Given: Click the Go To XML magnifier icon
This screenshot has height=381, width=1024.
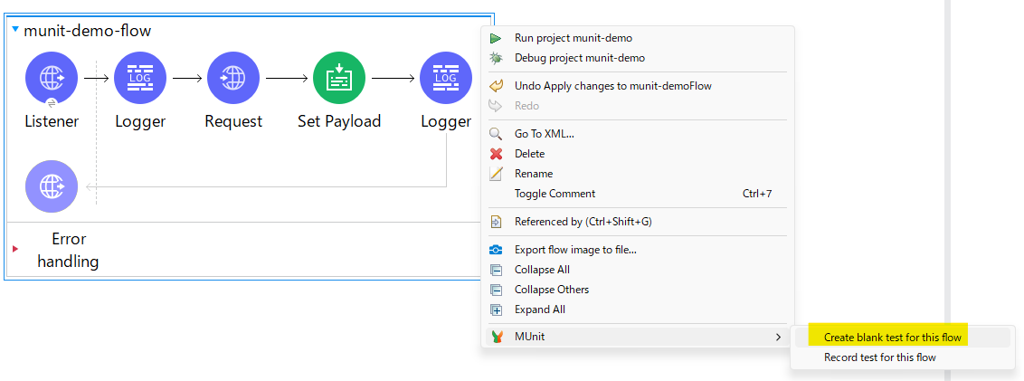Looking at the screenshot, I should [497, 134].
